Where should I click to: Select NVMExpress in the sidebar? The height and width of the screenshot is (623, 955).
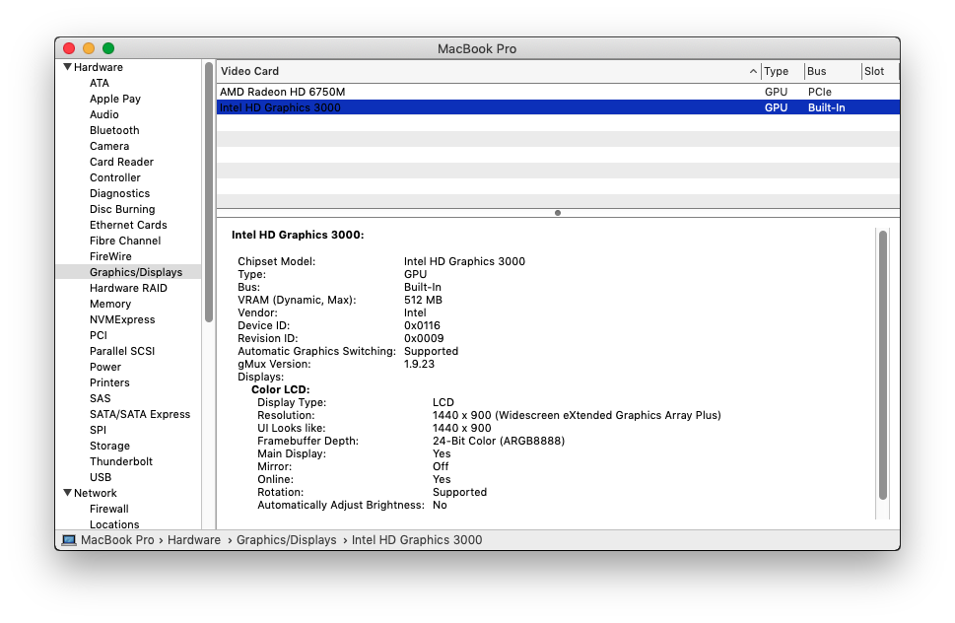pyautogui.click(x=122, y=319)
